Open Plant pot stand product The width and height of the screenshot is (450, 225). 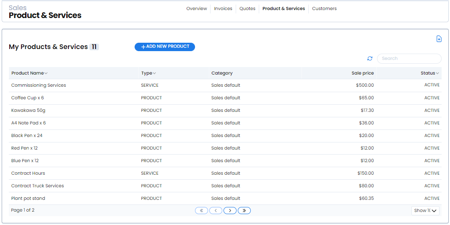click(x=28, y=198)
